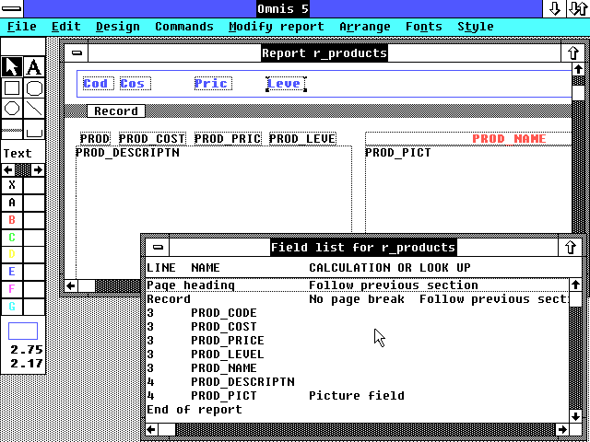Select the Page heading row in field list
The image size is (590, 442).
(x=357, y=285)
